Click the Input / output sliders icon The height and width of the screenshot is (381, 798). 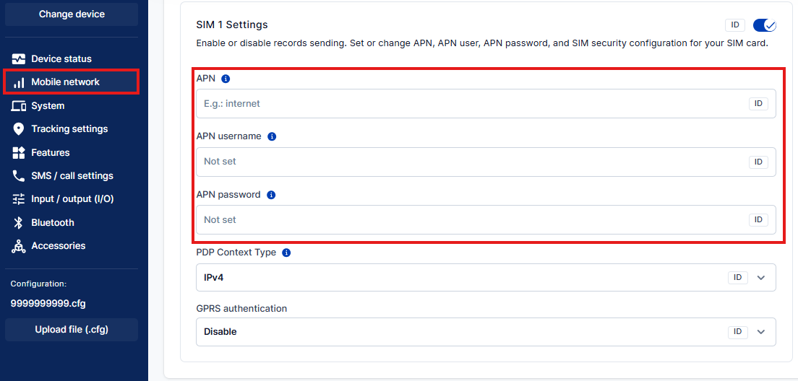click(19, 199)
